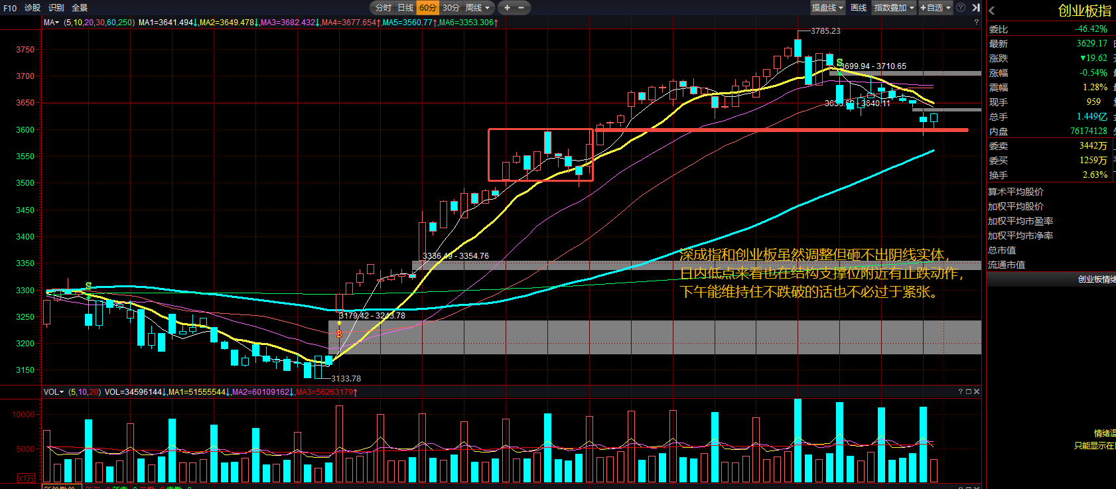Viewport: 1116px width, 489px height.
Task: Open the MA indicator selector dropdown
Action: (x=52, y=23)
